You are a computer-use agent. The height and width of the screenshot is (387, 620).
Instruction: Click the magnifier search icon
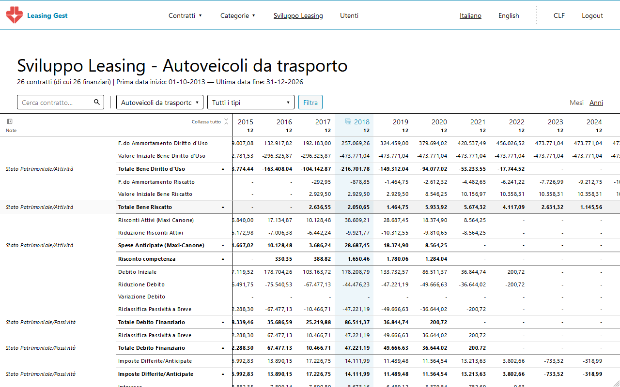(97, 102)
